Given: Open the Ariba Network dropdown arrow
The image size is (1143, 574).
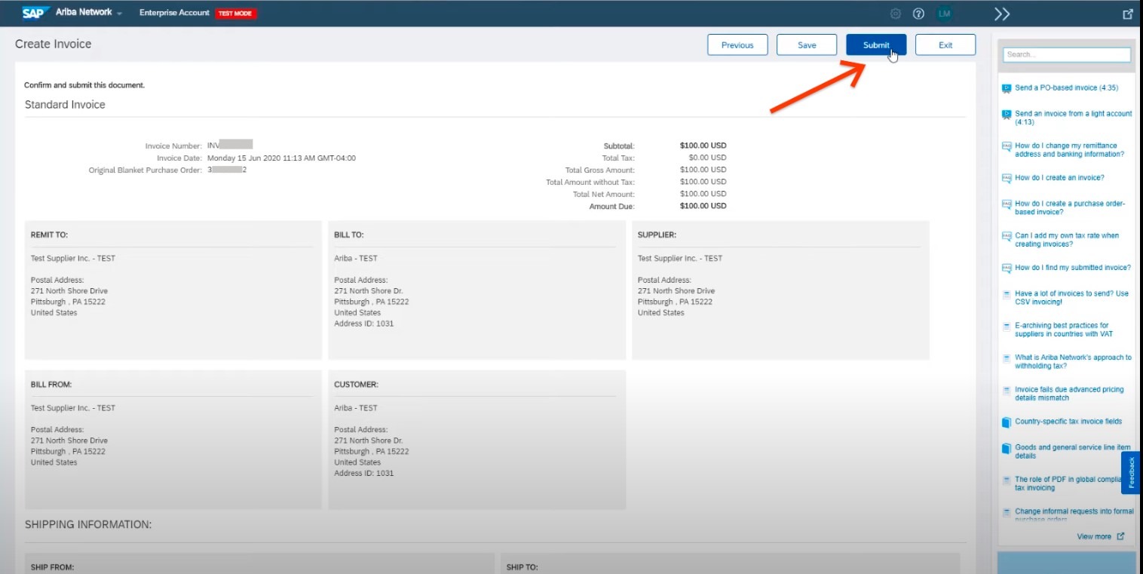Looking at the screenshot, I should coord(119,14).
